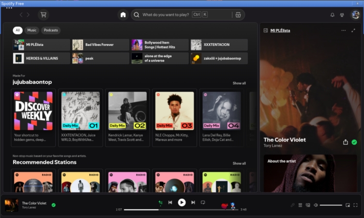The height and width of the screenshot is (218, 364).
Task: Open the XXXTENTACION tile
Action: (219, 45)
